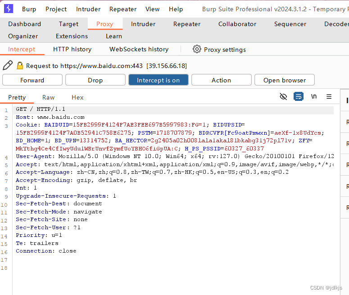This screenshot has height=295, width=349.
Task: Toggle show newline \n characters
Action: [314, 96]
